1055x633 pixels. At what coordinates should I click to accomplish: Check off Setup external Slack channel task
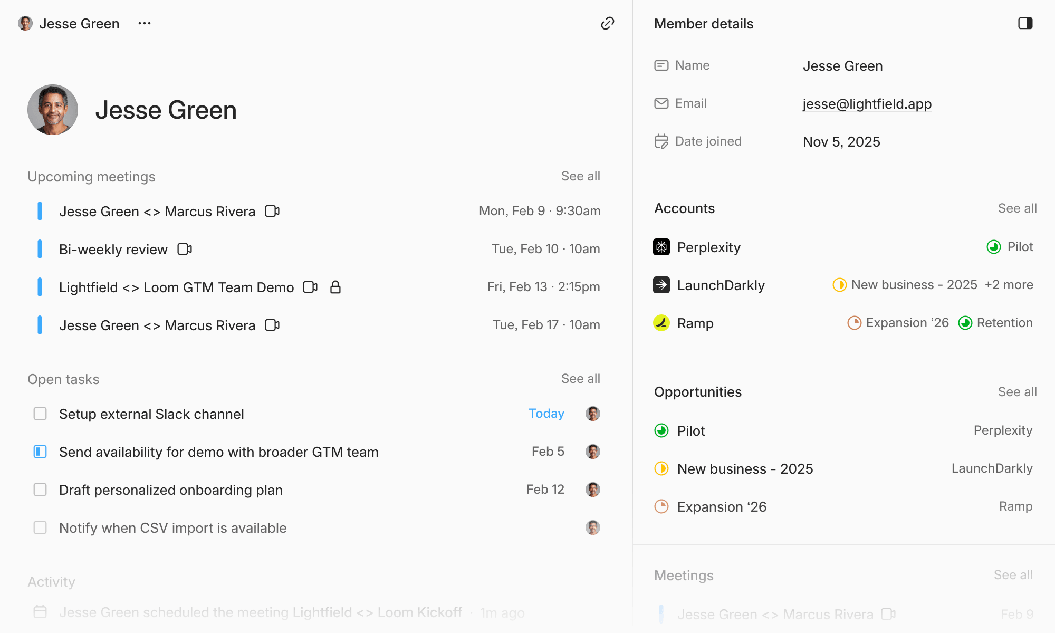(40, 414)
